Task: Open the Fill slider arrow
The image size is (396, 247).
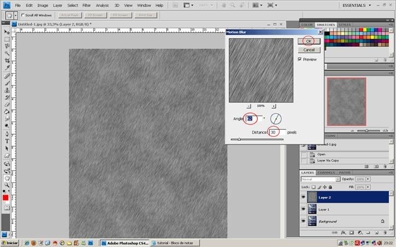Action: pyautogui.click(x=368, y=187)
